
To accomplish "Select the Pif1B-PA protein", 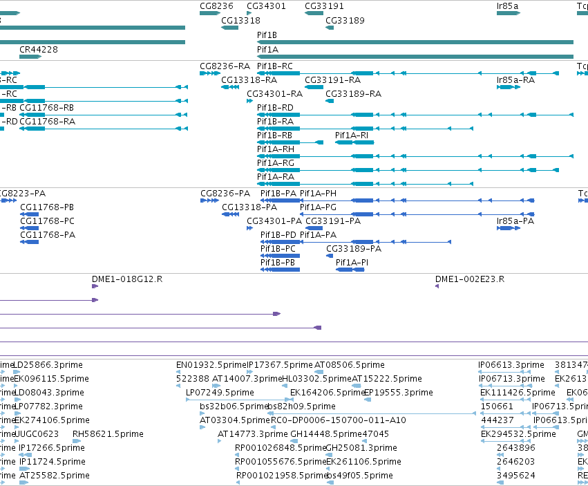I will [280, 200].
